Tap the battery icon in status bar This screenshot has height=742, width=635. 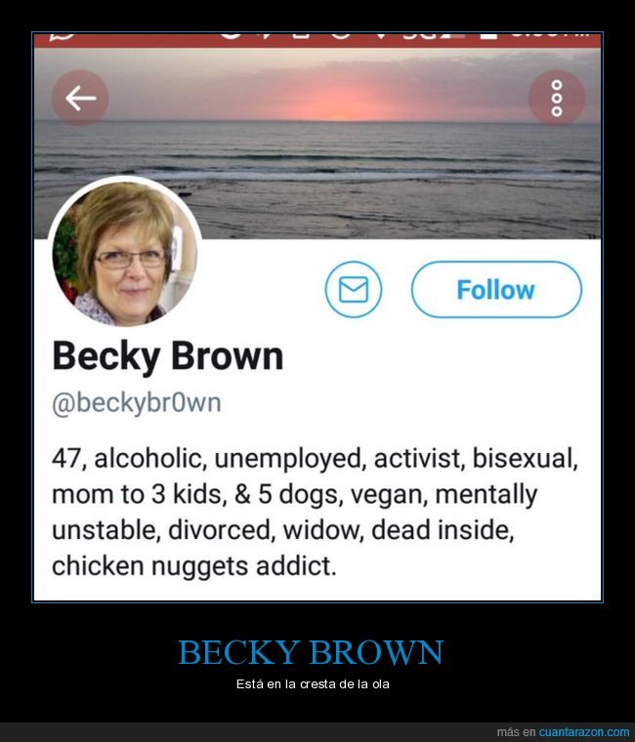(x=488, y=35)
